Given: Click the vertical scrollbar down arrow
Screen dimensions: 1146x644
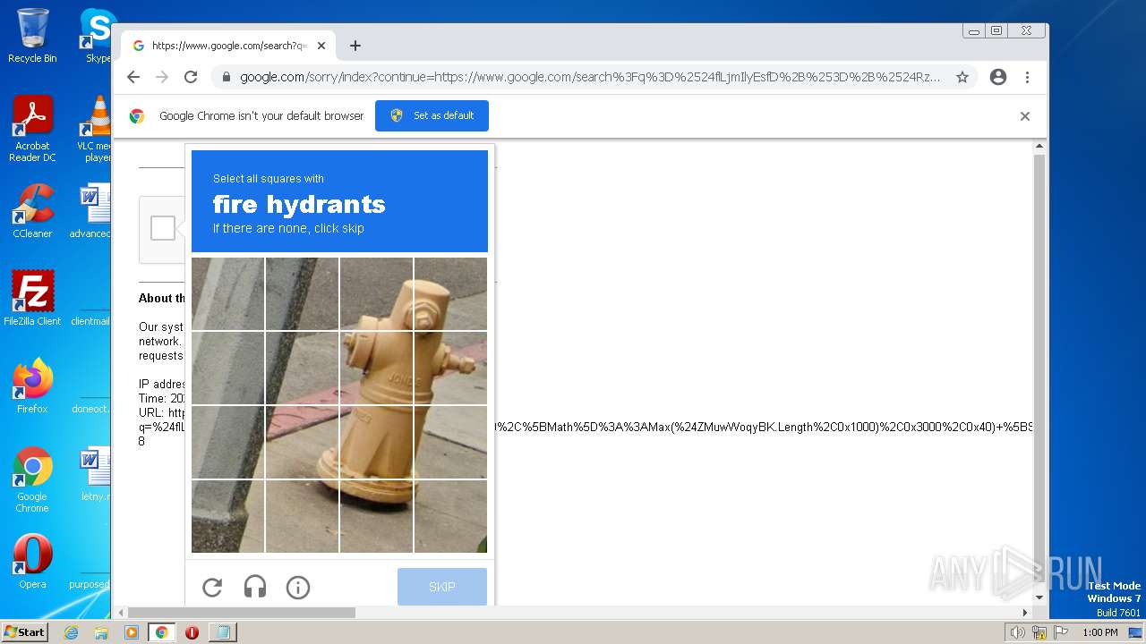Looking at the screenshot, I should 1039,597.
